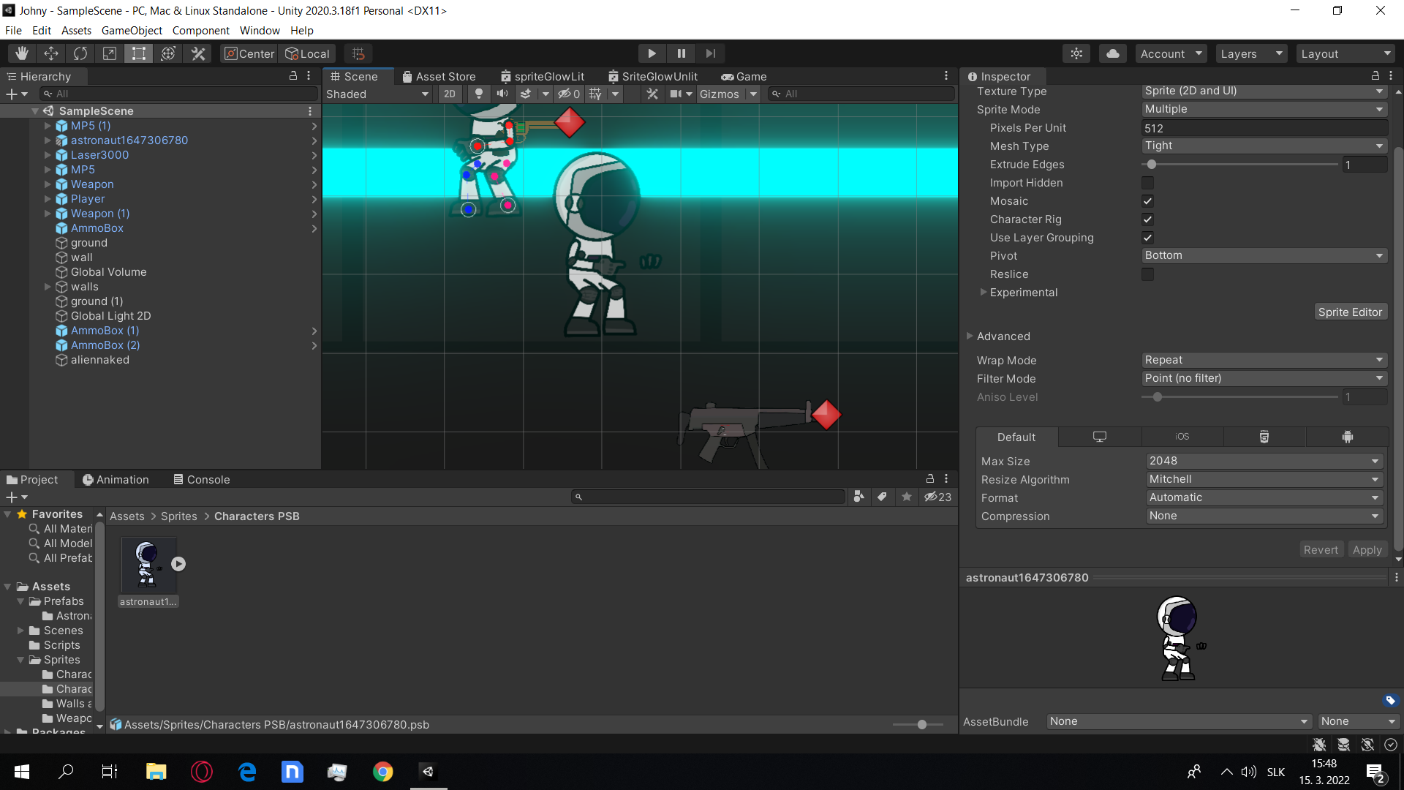Open Compression dropdown
Image resolution: width=1404 pixels, height=790 pixels.
(1264, 516)
